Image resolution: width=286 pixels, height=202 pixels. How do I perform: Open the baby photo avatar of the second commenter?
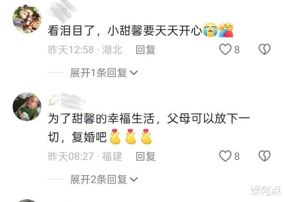27,107
